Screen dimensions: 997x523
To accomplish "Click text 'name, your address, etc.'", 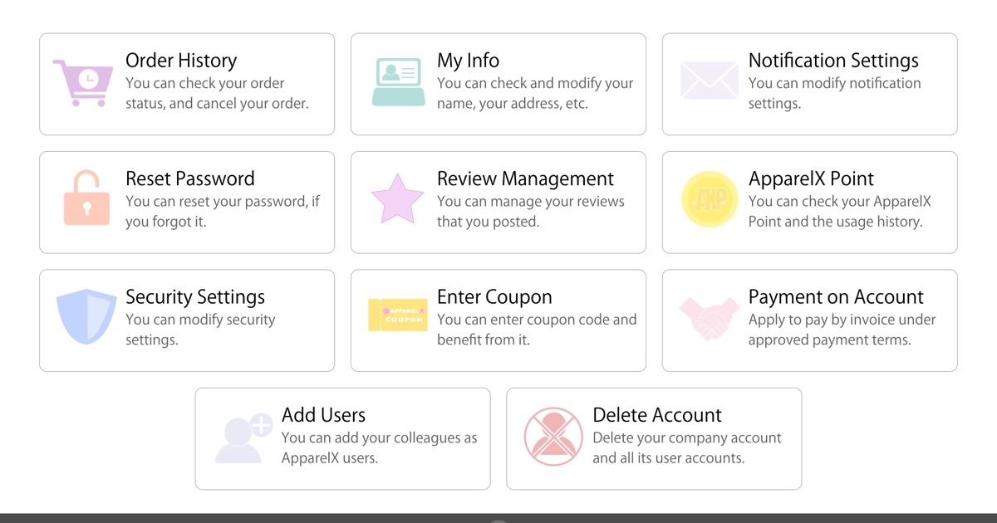I will point(513,104).
